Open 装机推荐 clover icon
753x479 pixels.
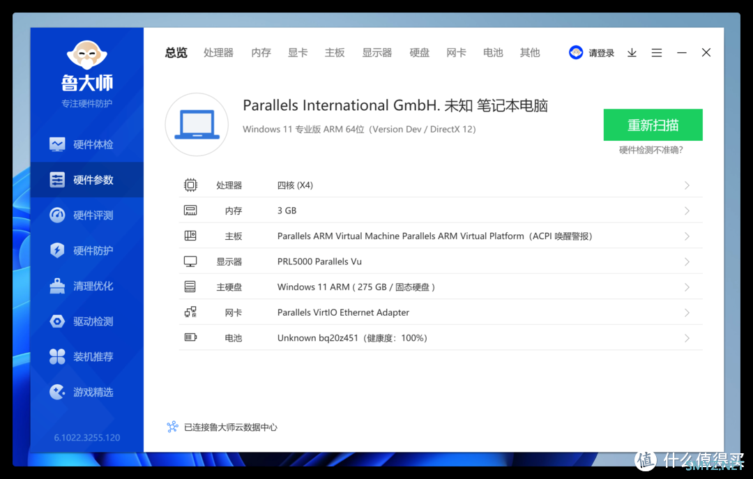click(x=57, y=356)
